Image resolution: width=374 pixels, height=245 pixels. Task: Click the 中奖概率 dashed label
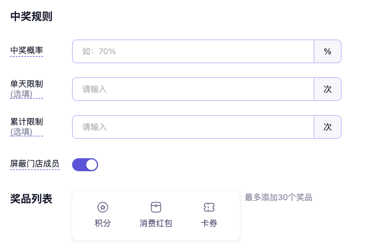tap(27, 51)
